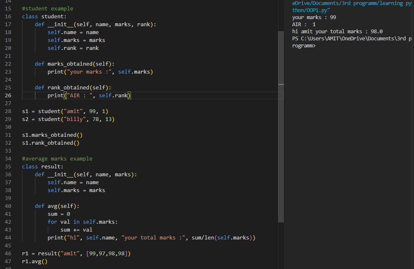Click line number 26 in the gutter
Screen dimensions: 414x269
pyautogui.click(x=8, y=95)
